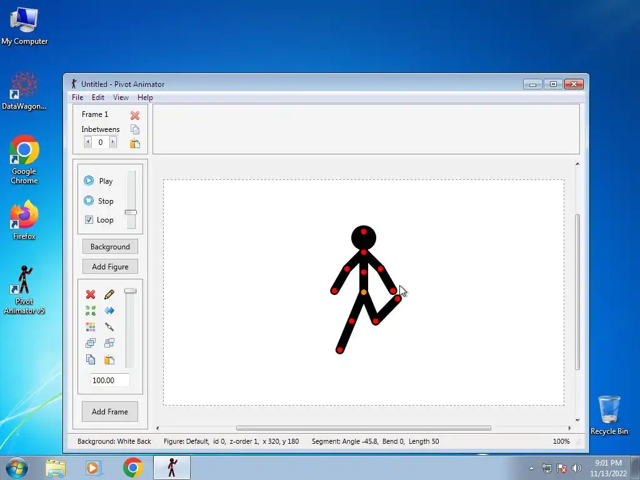
Task: Click the vertical canvas scrollbar thumb
Action: (x=577, y=292)
